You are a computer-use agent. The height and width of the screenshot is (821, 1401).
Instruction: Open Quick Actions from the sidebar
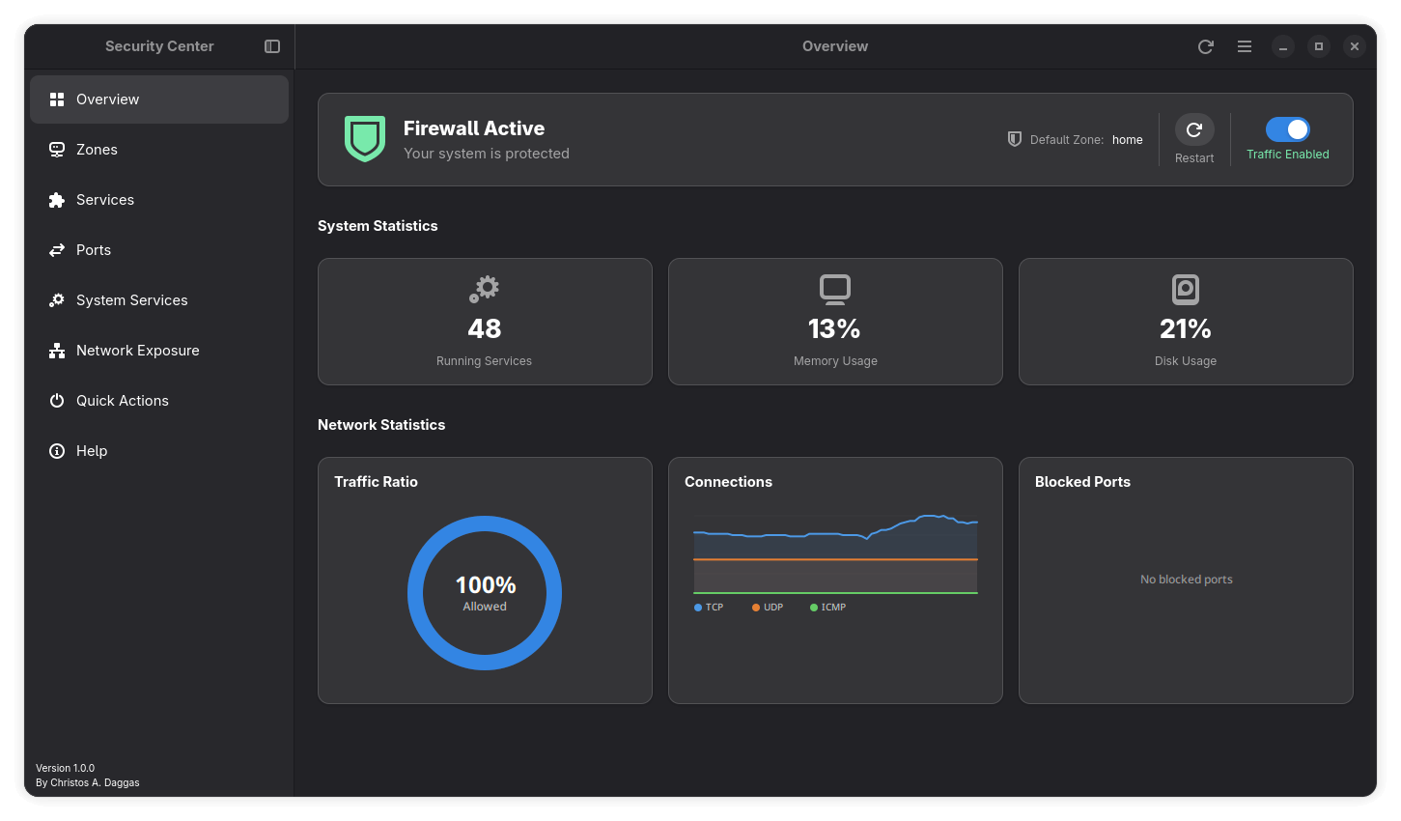[x=122, y=401]
